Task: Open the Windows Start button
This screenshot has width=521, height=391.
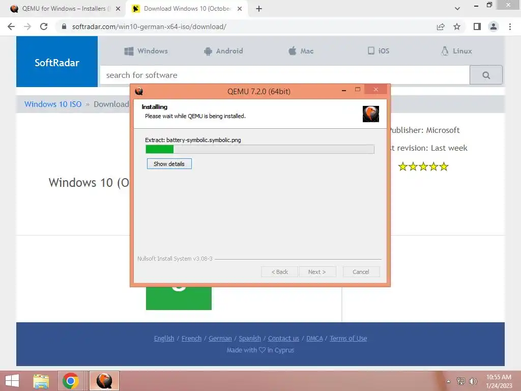Action: (x=12, y=381)
